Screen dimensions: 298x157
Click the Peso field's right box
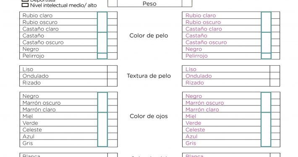pos(187,3)
